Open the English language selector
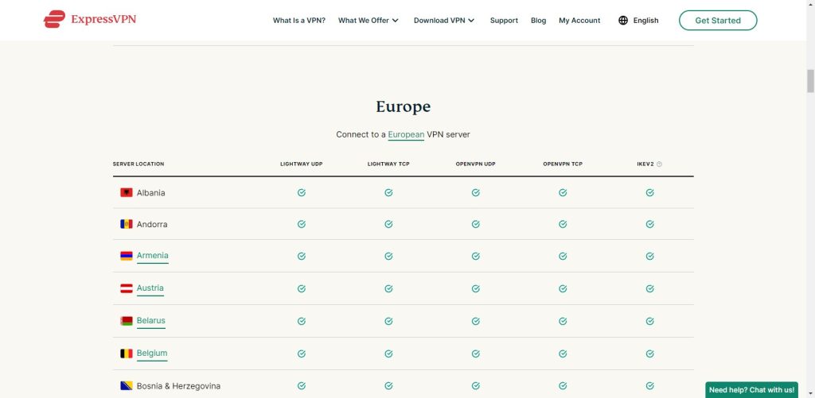Screen dimensions: 815x398 pyautogui.click(x=645, y=21)
